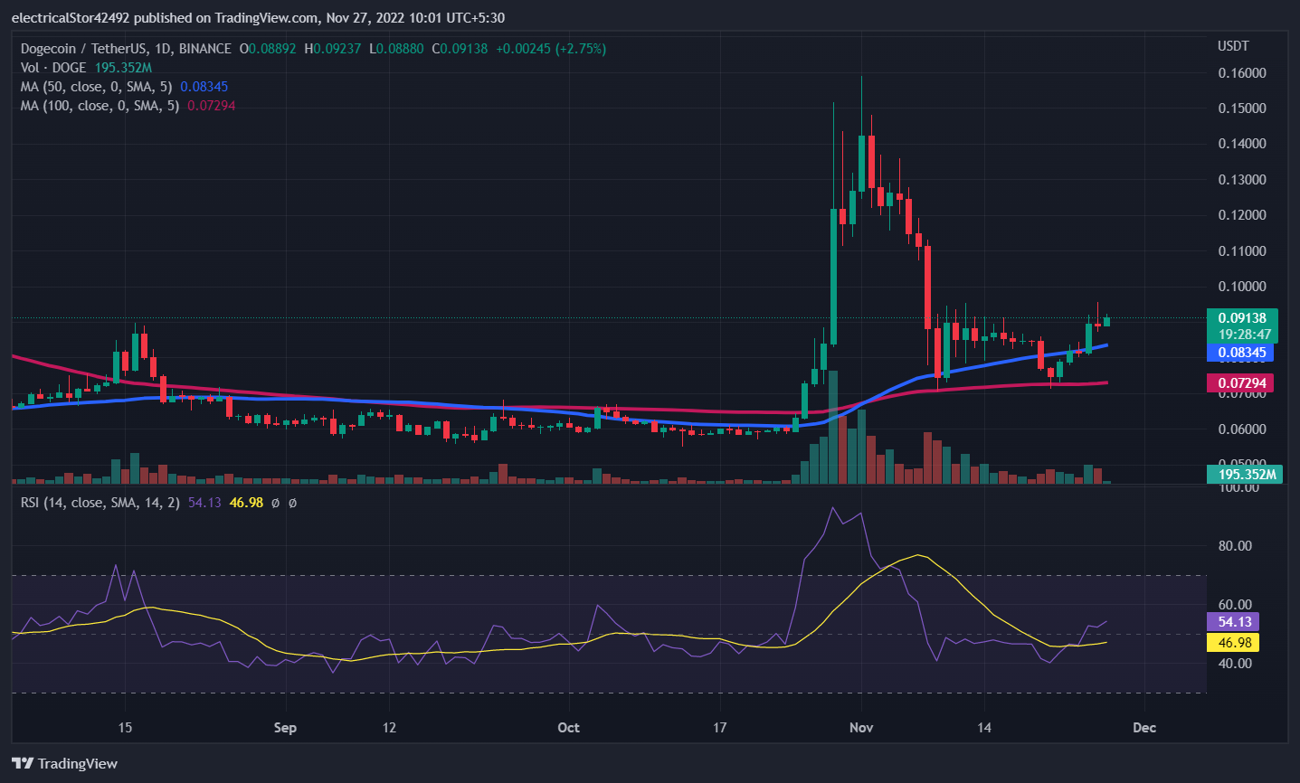Click the TradingView logo at the bottom

[64, 764]
